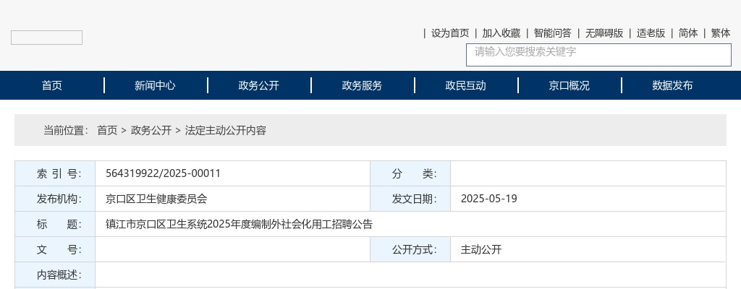This screenshot has height=289, width=741.
Task: Click the 镇江市京口区卫生系统 announcement title text
Action: click(239, 224)
